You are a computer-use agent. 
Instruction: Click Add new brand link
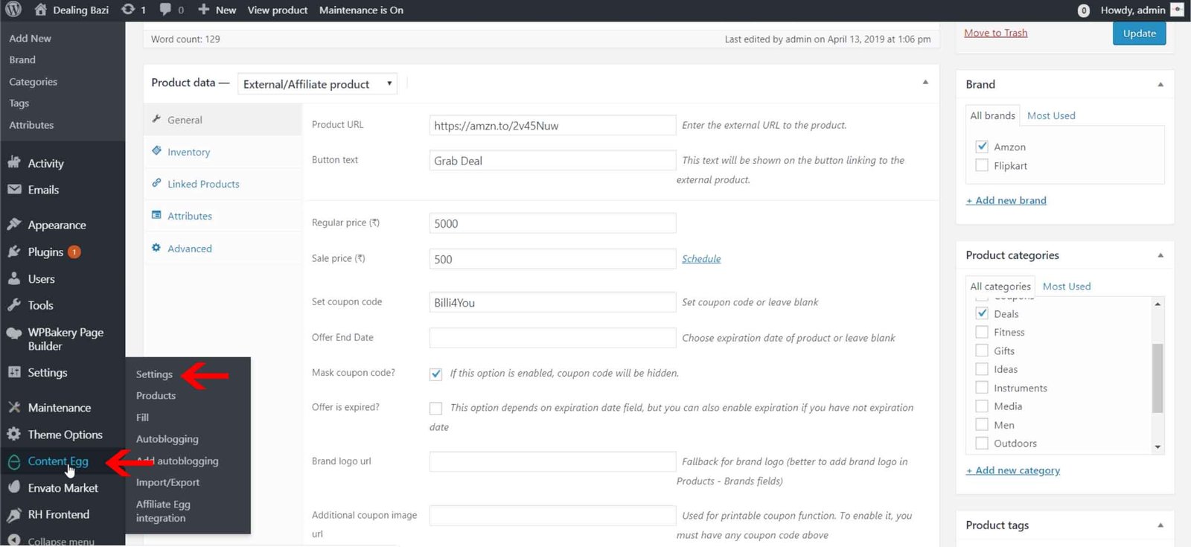tap(1006, 200)
